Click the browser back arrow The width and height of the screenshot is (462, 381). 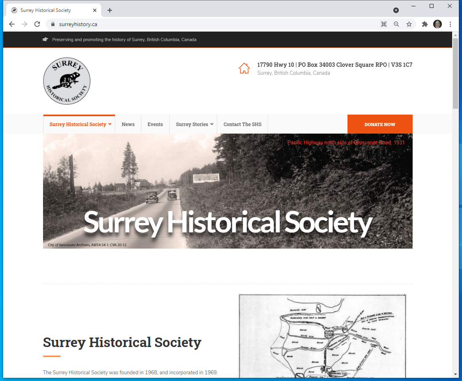click(x=12, y=24)
